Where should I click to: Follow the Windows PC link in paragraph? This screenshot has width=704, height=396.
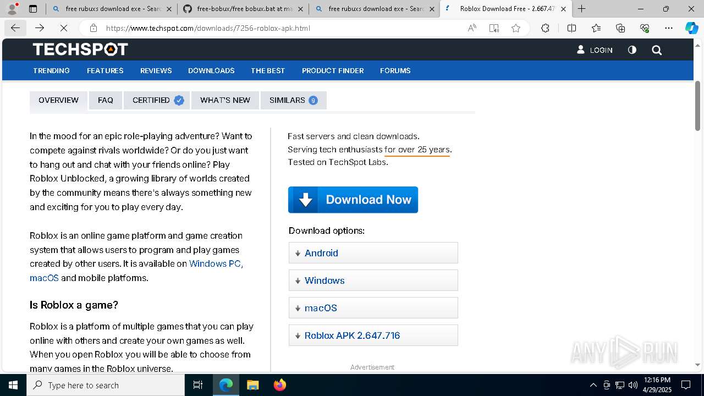(x=216, y=263)
